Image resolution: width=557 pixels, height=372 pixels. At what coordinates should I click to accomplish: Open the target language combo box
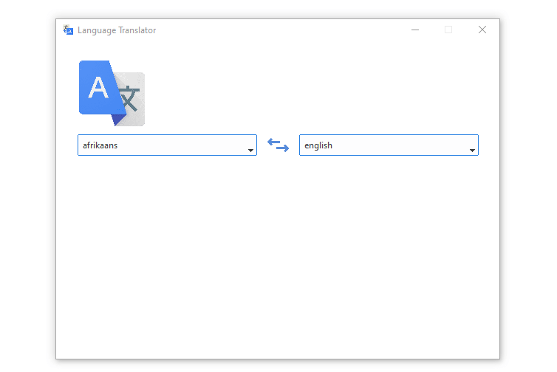389,145
